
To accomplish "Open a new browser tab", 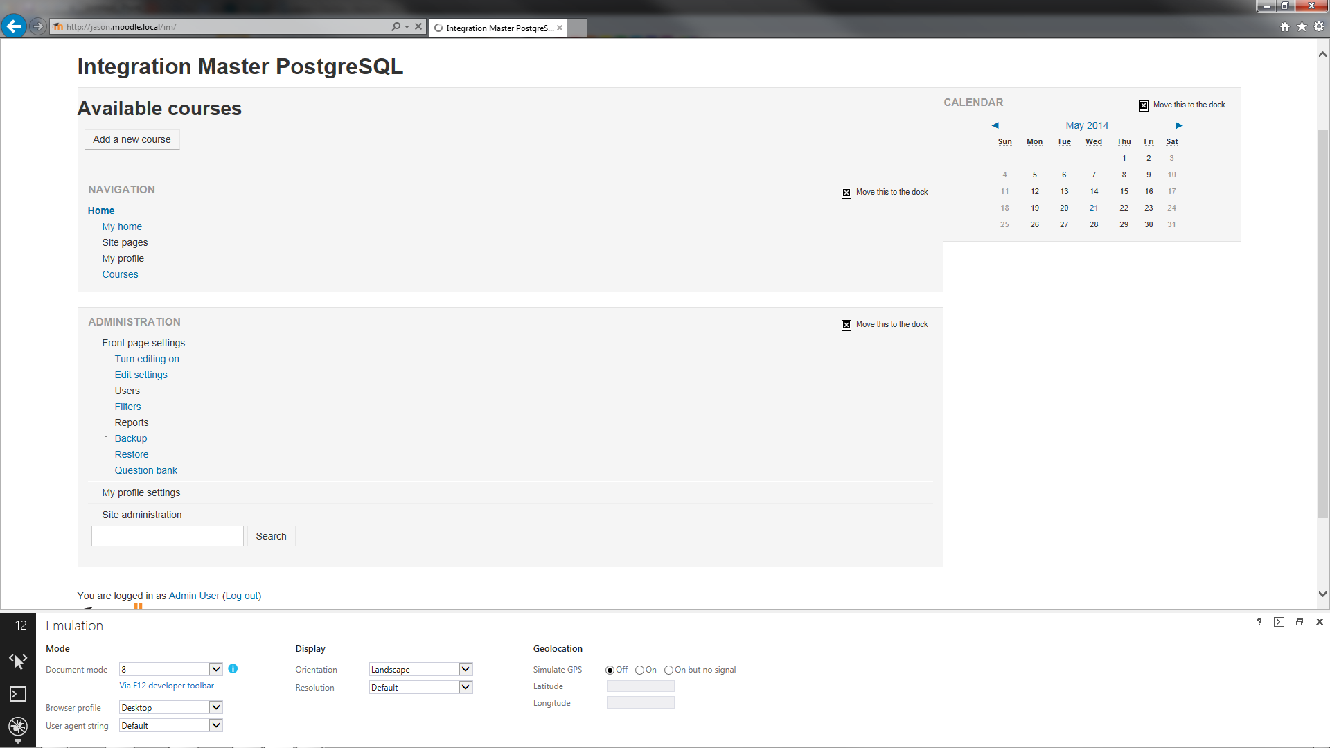I will pyautogui.click(x=577, y=28).
